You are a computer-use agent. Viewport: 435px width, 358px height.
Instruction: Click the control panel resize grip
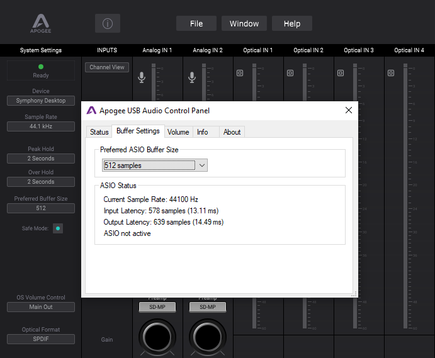[354, 294]
